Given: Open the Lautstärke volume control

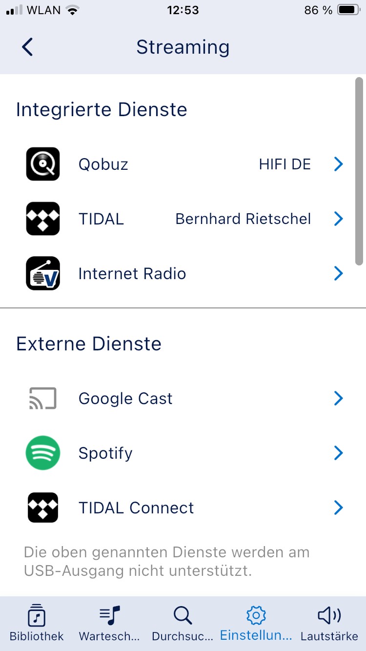Looking at the screenshot, I should [329, 623].
